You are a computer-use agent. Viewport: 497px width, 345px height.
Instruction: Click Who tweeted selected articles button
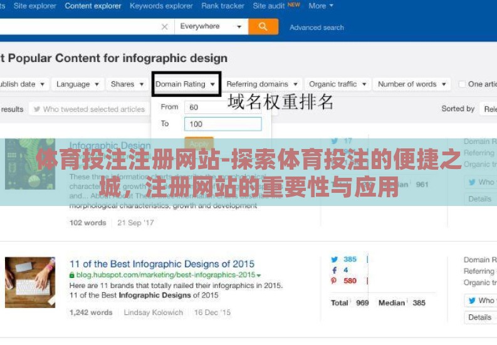click(x=89, y=110)
